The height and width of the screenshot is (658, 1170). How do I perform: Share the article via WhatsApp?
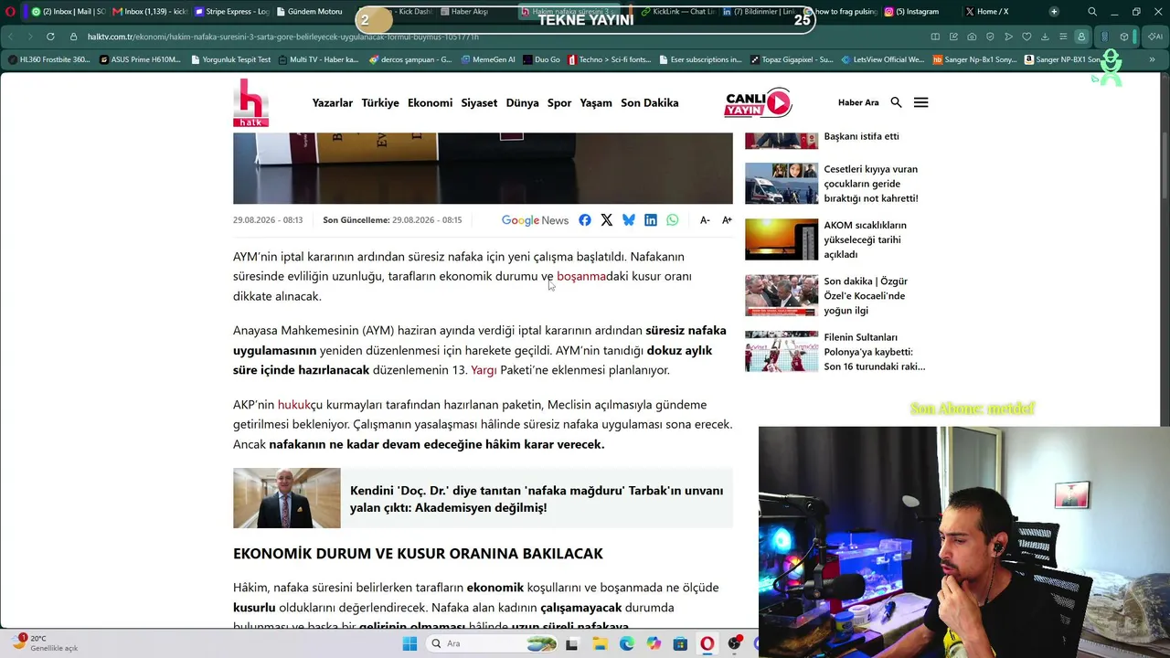(x=673, y=220)
